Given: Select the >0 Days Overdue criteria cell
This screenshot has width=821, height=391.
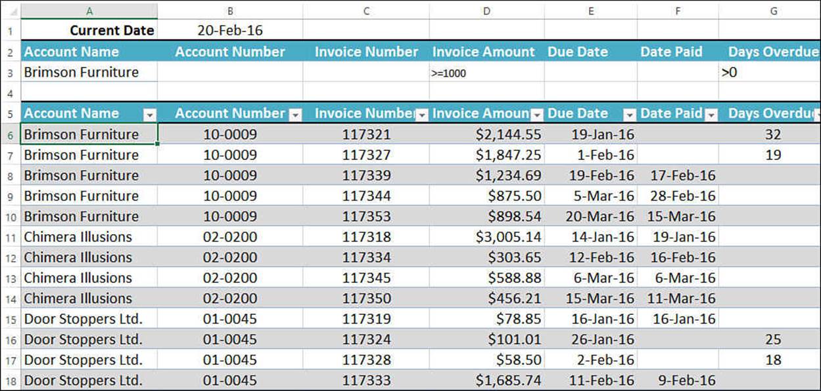Looking at the screenshot, I should coord(769,73).
